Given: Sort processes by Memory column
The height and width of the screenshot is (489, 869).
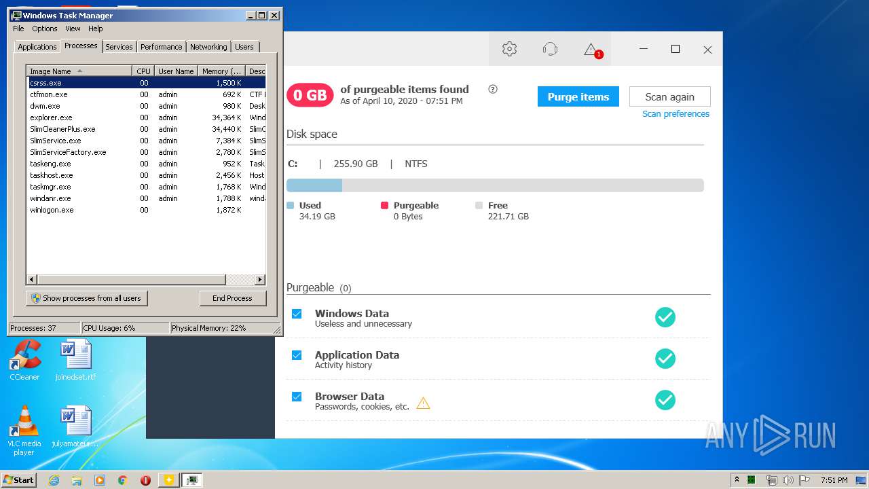Looking at the screenshot, I should tap(221, 71).
